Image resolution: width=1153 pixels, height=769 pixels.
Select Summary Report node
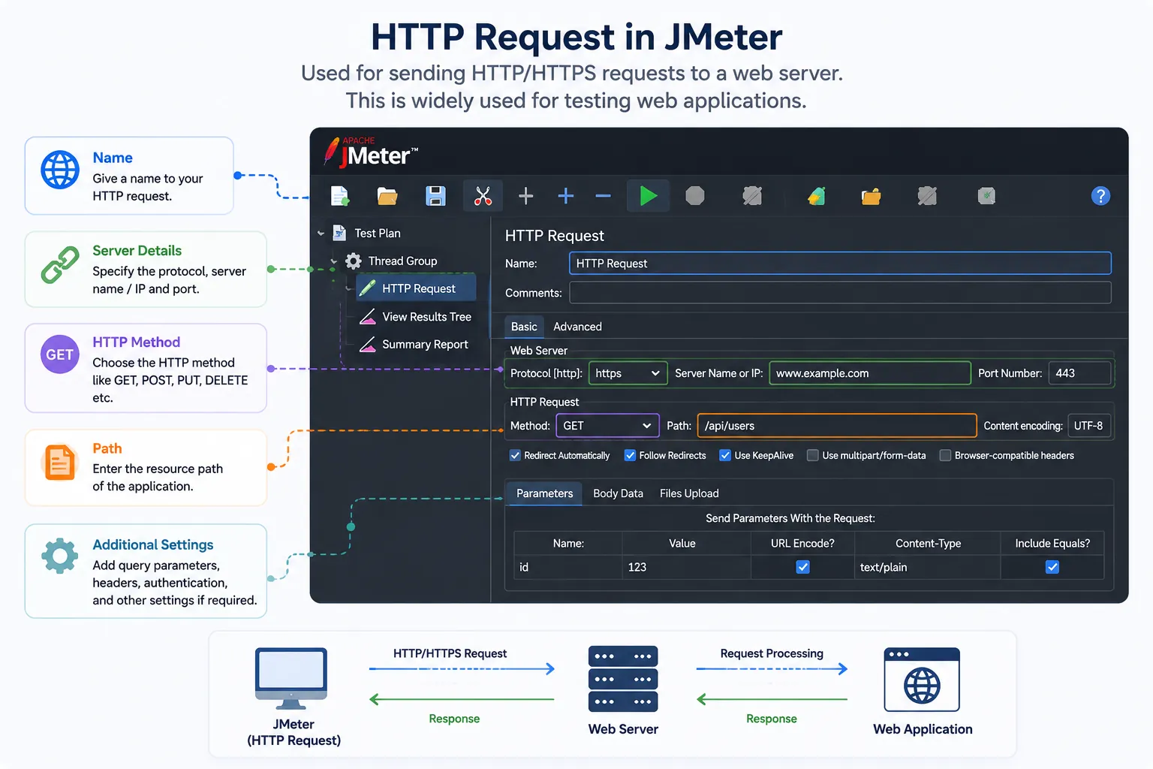(425, 345)
